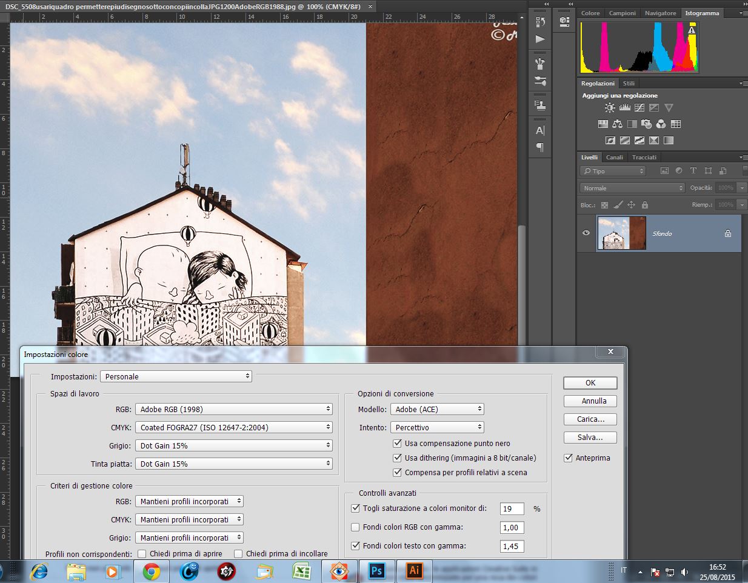Hide the Sfondo layer with eye icon
This screenshot has width=748, height=583.
pos(586,233)
